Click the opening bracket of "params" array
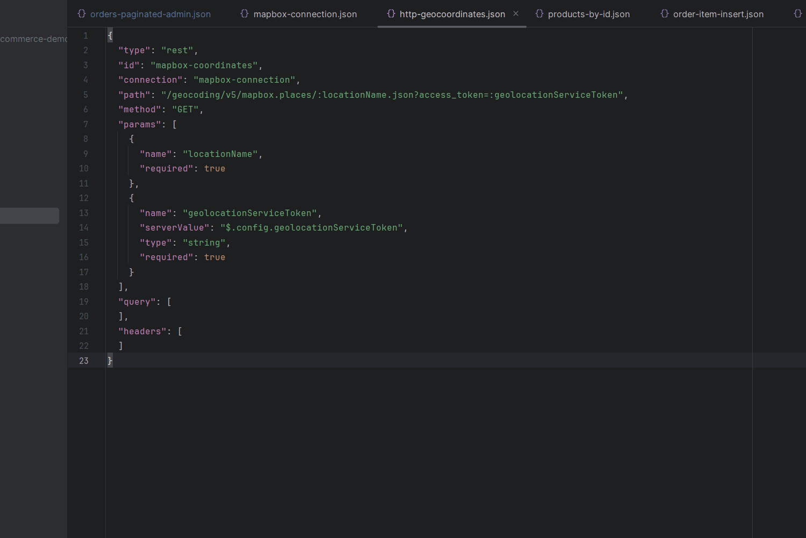806x538 pixels. click(x=175, y=124)
